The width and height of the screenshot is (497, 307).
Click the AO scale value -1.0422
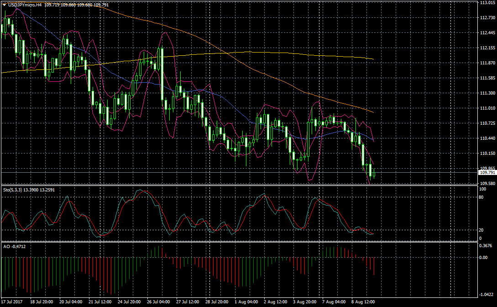coord(486,295)
